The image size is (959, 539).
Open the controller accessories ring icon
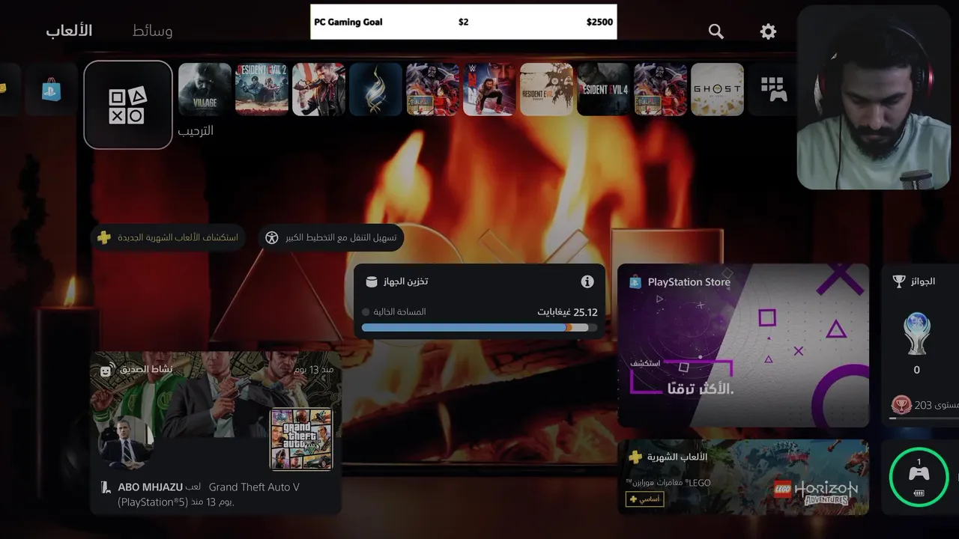[919, 476]
